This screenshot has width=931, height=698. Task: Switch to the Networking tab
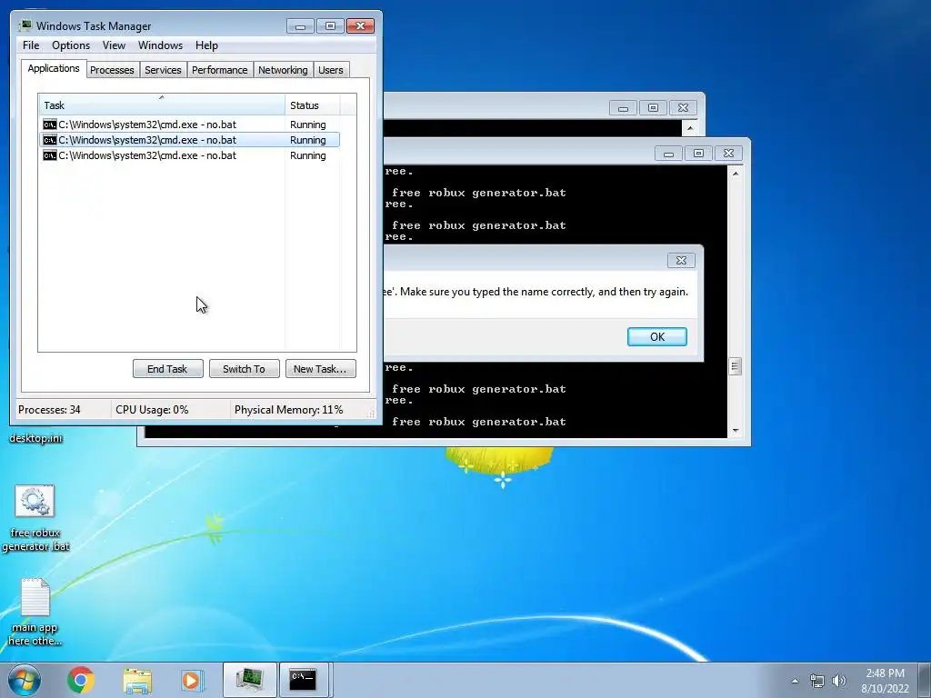(283, 70)
